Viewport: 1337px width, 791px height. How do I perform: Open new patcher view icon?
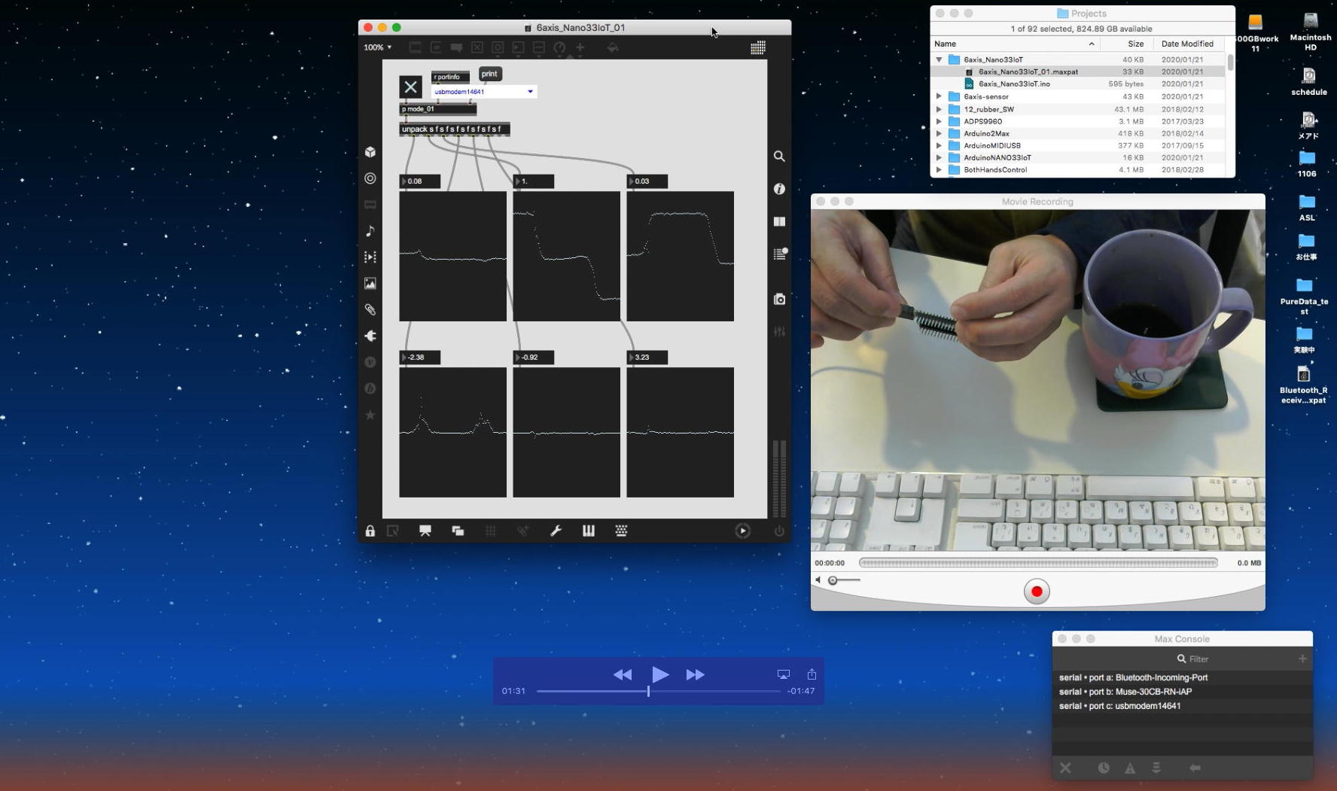click(458, 531)
